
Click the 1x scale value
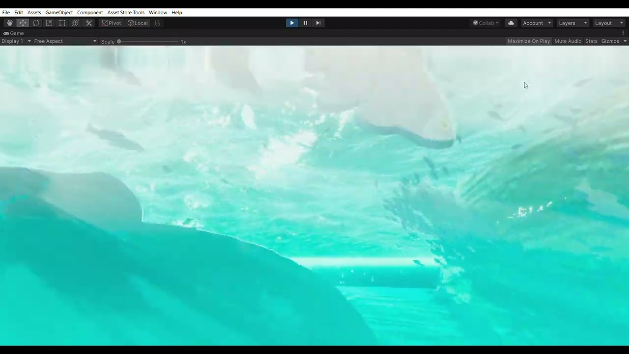pyautogui.click(x=183, y=42)
